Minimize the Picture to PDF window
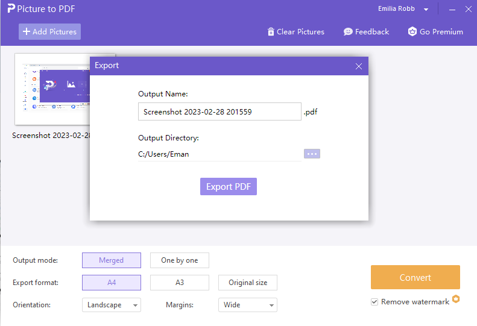The image size is (477, 326). [x=452, y=9]
